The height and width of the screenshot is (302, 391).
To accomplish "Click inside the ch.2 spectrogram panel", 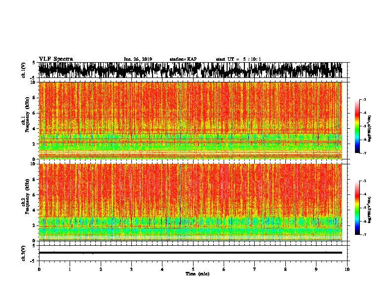I will point(191,202).
